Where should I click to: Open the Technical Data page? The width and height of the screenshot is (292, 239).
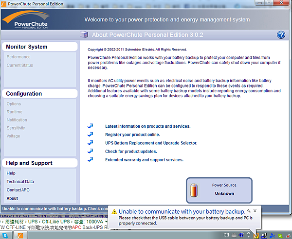[20, 182]
